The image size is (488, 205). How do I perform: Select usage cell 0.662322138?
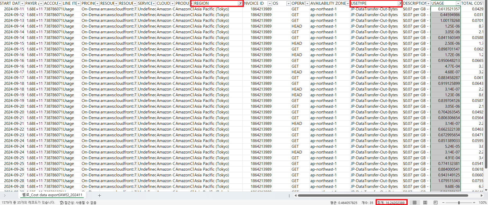[x=446, y=129]
